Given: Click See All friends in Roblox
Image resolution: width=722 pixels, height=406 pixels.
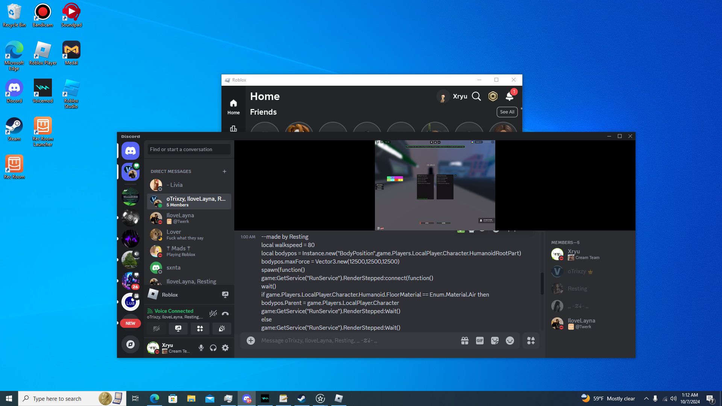Looking at the screenshot, I should (507, 112).
